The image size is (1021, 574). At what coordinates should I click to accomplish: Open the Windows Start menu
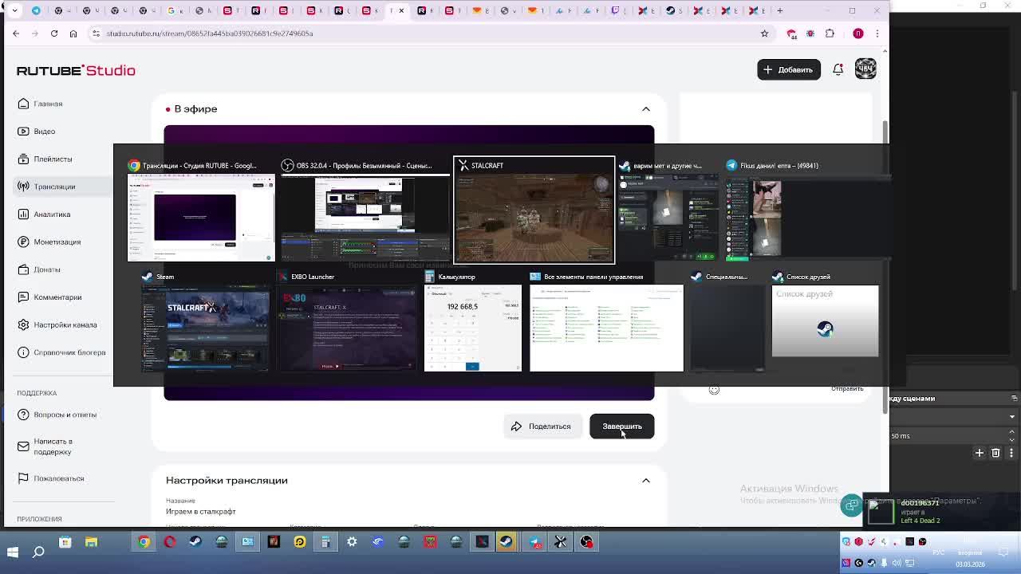[x=13, y=551]
